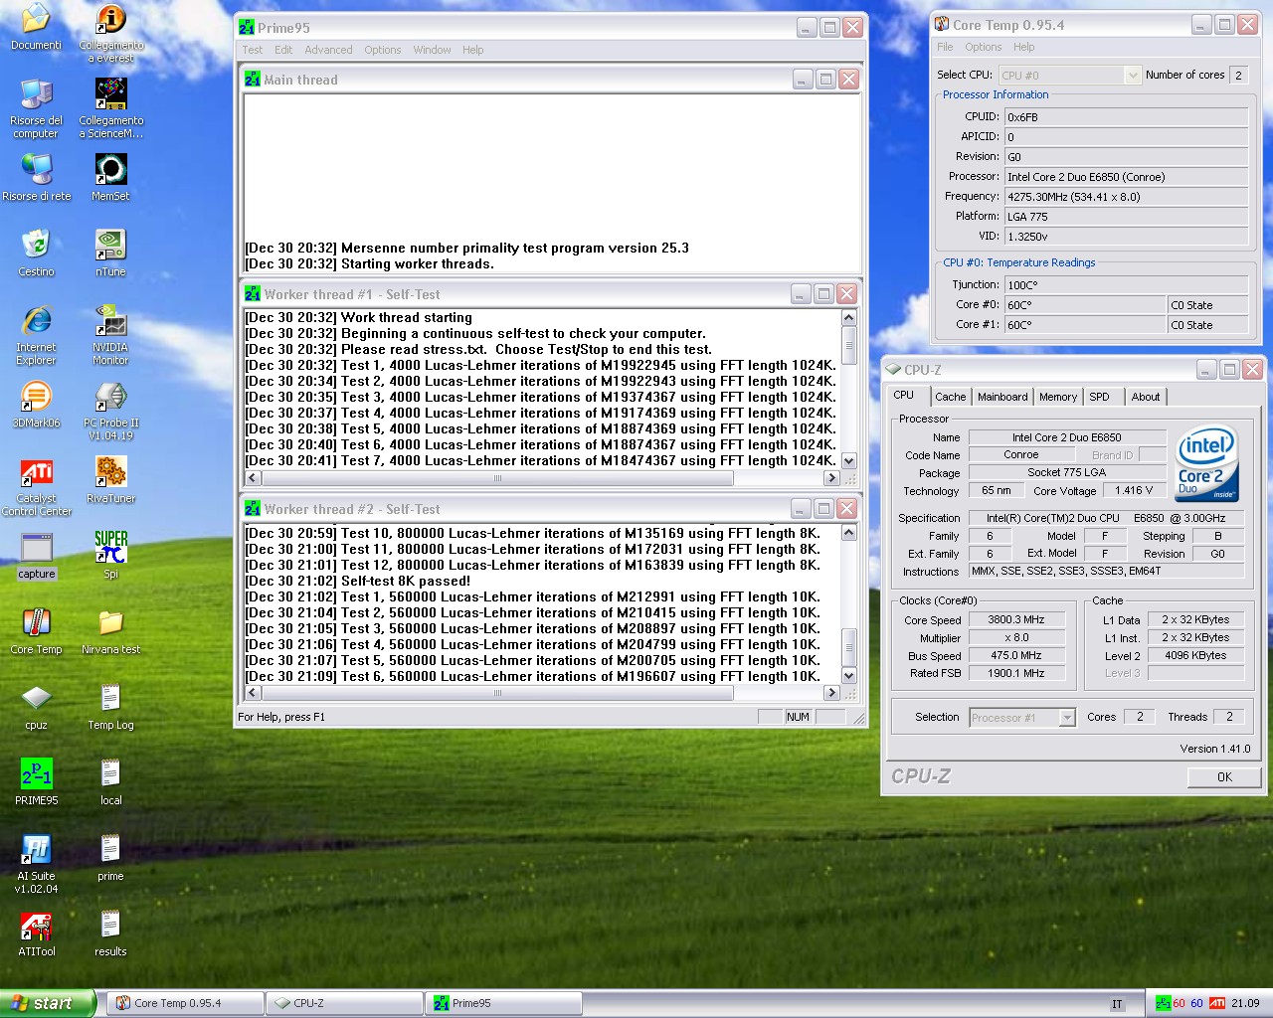This screenshot has width=1273, height=1018.
Task: Activate CPU-Z taskbar button
Action: (345, 1003)
